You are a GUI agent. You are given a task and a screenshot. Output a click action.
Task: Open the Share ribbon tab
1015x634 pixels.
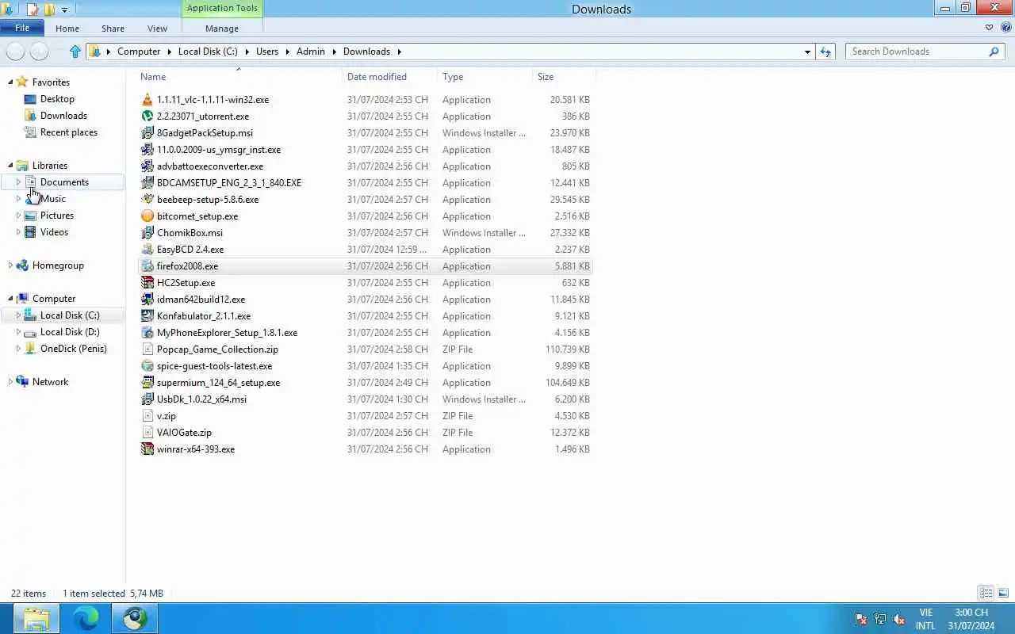[113, 29]
